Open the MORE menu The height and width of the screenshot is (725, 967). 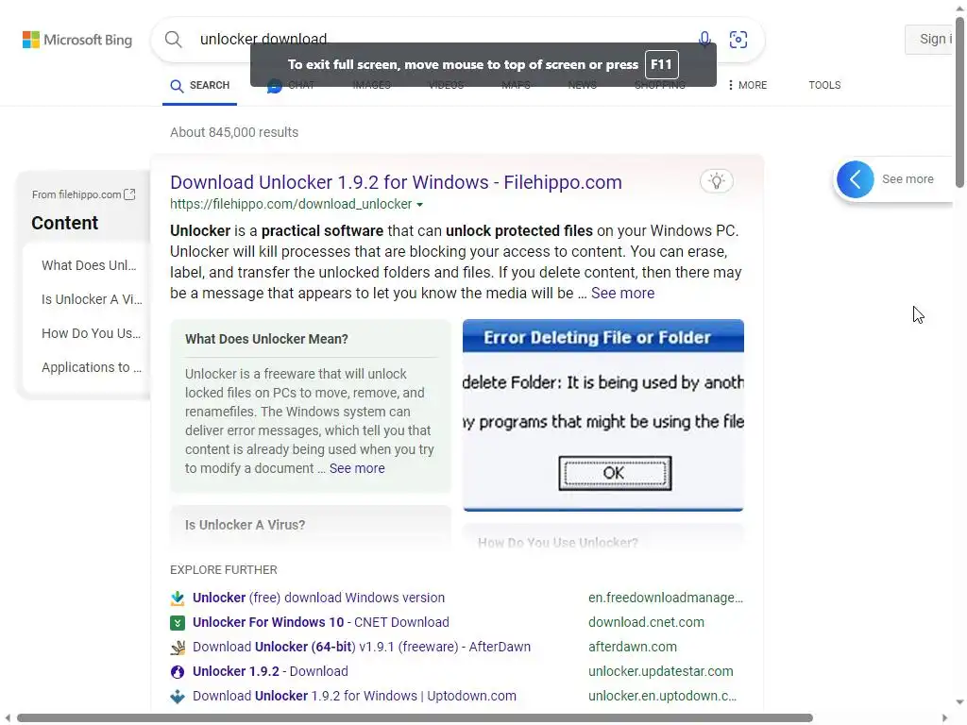tap(747, 85)
